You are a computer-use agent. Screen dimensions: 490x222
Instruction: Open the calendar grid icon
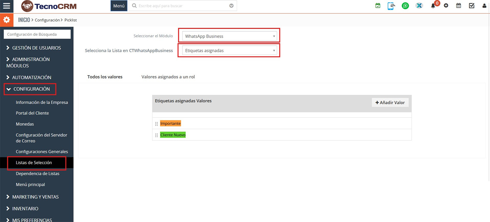coord(458,6)
